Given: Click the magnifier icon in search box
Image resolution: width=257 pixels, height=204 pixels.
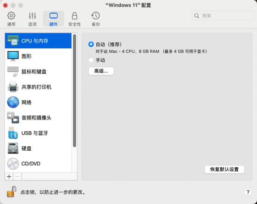Looking at the screenshot, I should coord(197,16).
